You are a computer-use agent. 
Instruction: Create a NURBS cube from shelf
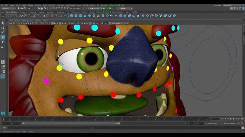pyautogui.click(x=76, y=16)
